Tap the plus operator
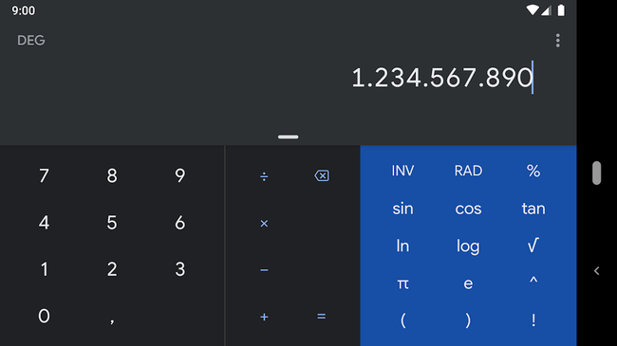Viewport: 617px width, 346px height. point(264,317)
